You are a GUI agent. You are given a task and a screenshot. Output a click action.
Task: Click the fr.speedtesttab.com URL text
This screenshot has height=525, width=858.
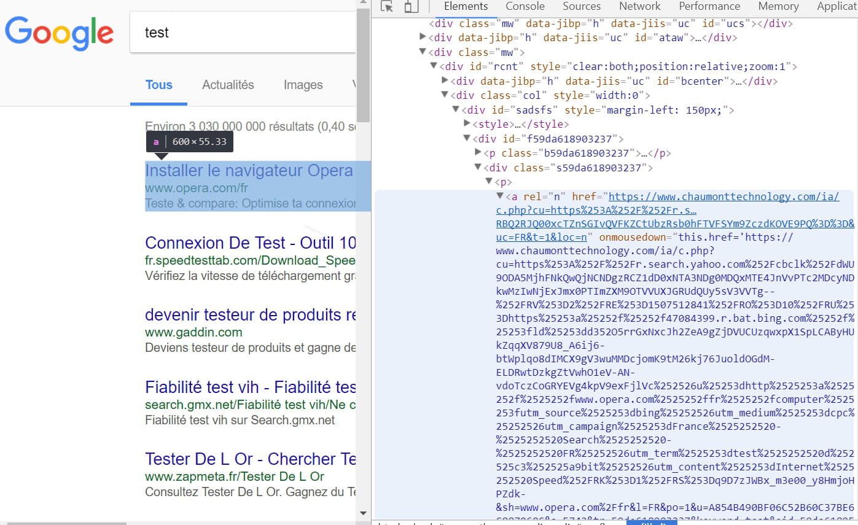250,260
